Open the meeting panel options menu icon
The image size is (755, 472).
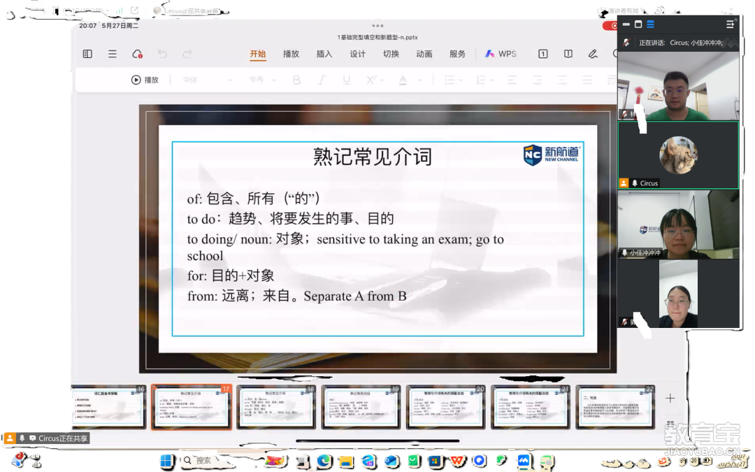tap(730, 24)
